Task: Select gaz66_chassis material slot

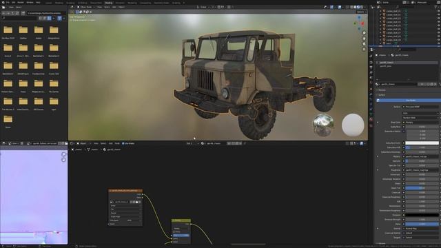Action: 407,63
